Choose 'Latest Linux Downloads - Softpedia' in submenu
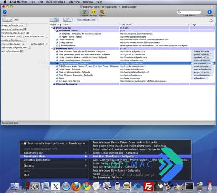 140,153
